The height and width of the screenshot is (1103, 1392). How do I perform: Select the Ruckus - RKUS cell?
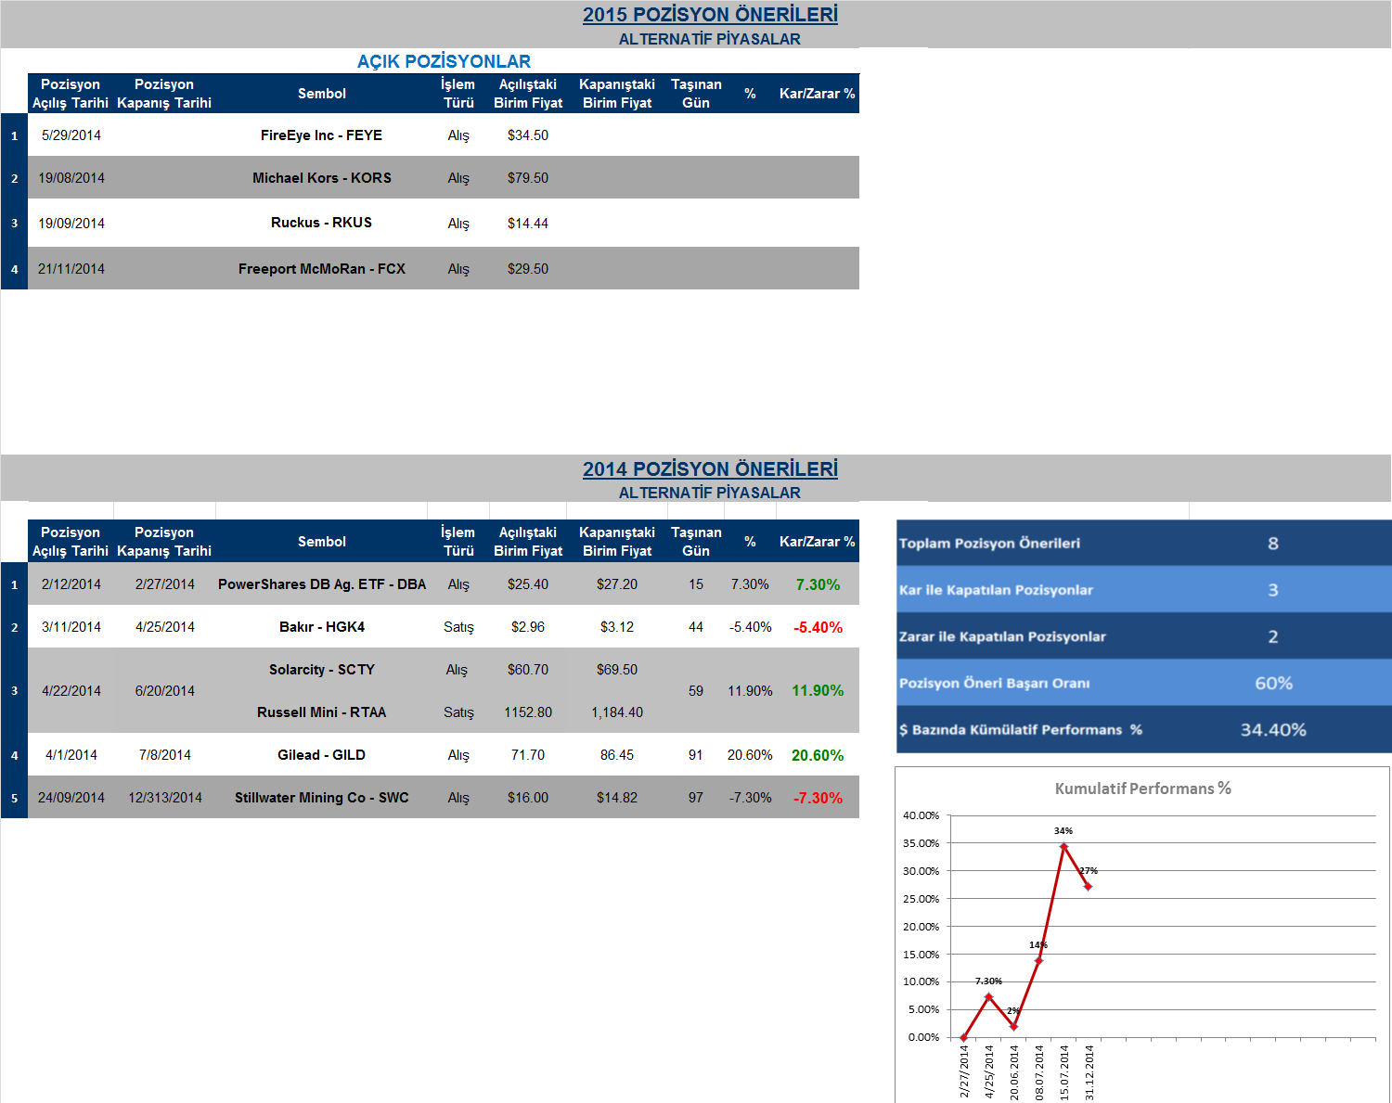(x=321, y=223)
